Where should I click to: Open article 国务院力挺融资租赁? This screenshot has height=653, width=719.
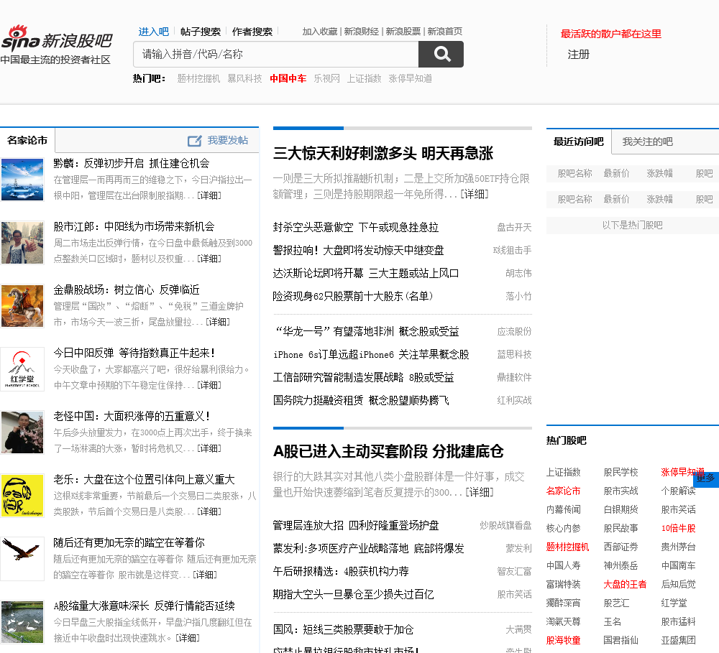click(361, 401)
